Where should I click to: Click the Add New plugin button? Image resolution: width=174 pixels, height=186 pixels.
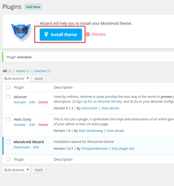(x=33, y=7)
